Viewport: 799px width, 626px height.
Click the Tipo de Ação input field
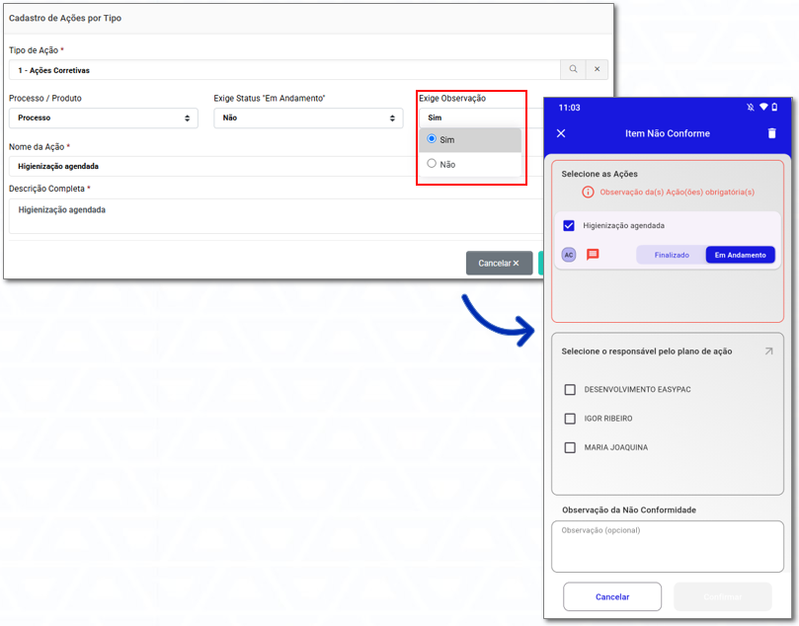284,70
